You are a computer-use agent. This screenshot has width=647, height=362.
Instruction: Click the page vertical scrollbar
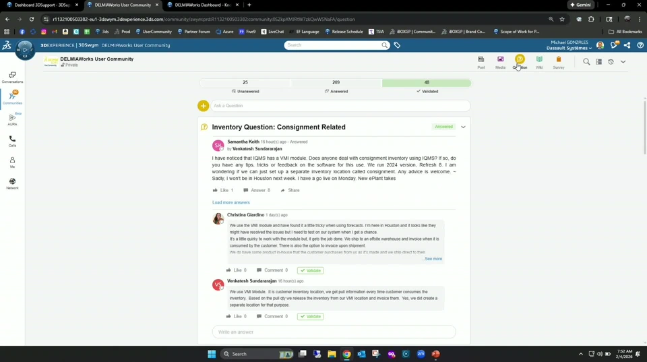tap(644, 126)
